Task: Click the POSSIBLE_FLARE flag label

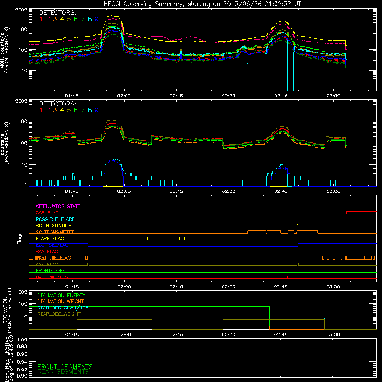Action: (55, 219)
